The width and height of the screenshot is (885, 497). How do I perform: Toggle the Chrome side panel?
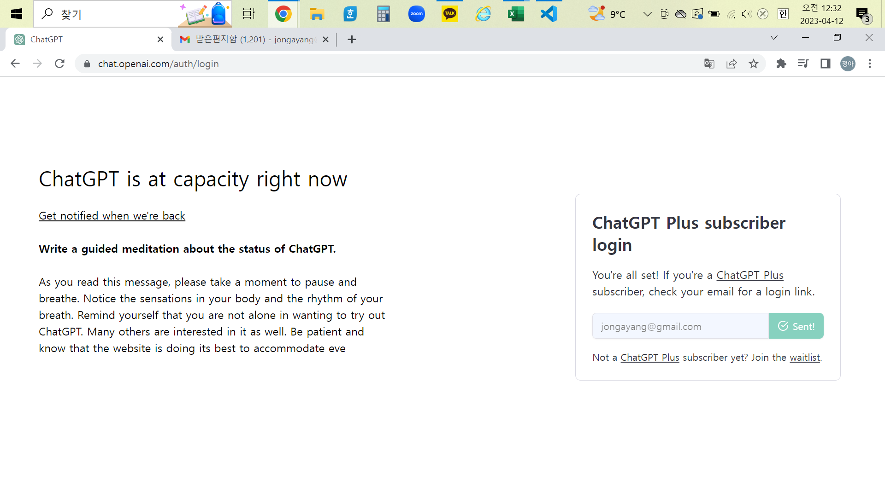[826, 64]
